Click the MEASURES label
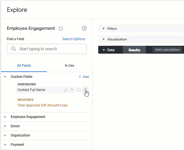Viewport: 184px width, 150px height. coord(25,100)
